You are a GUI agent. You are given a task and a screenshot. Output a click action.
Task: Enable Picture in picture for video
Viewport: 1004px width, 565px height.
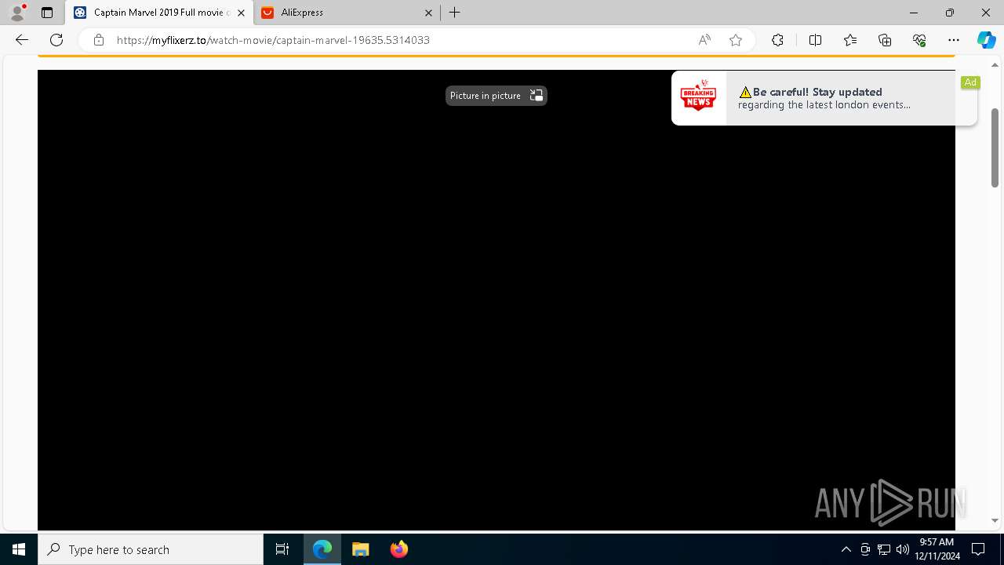pyautogui.click(x=496, y=96)
